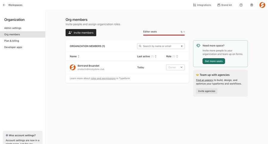Click the ORGANIZATION MEMBERS (1) heading
The image size is (268, 144).
87,46
